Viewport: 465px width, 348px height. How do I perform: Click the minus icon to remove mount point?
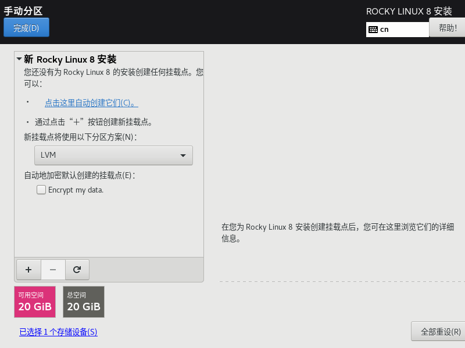(x=53, y=270)
